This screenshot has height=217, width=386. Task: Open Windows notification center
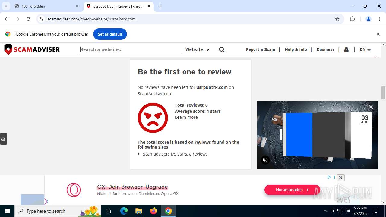click(x=376, y=211)
